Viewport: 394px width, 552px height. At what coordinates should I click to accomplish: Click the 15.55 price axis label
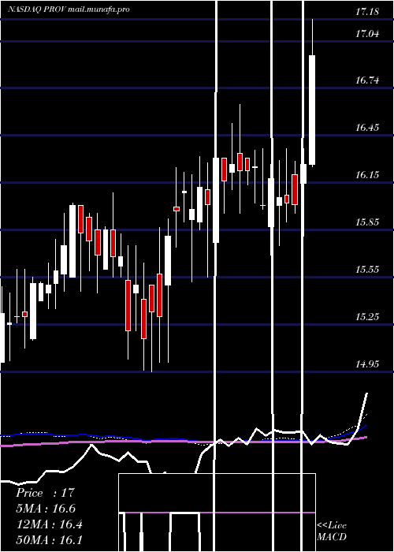coord(367,270)
